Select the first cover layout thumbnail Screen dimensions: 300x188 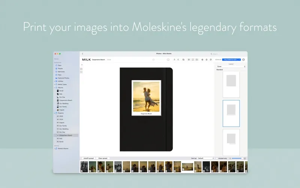click(231, 84)
